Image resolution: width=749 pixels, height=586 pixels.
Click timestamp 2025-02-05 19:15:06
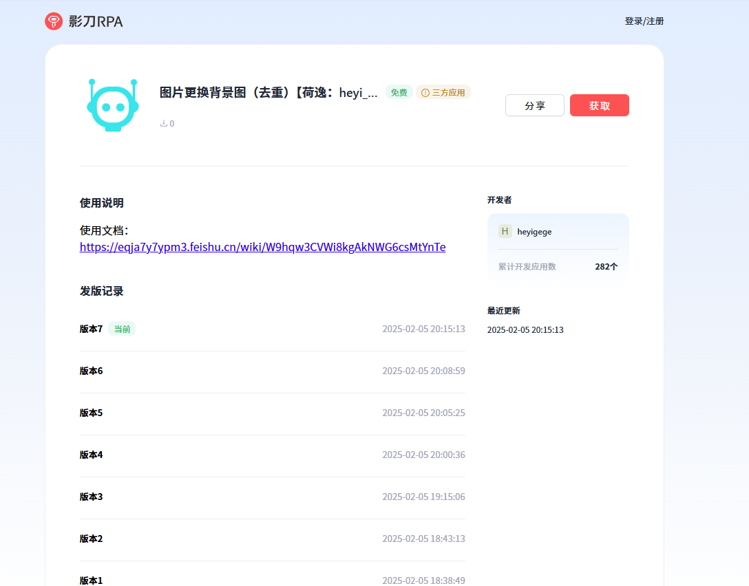pos(423,497)
